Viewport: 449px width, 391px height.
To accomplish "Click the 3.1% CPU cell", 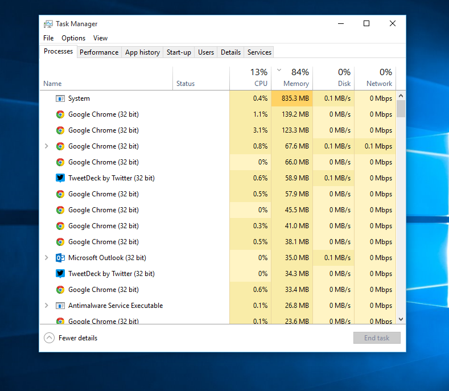I will point(250,130).
